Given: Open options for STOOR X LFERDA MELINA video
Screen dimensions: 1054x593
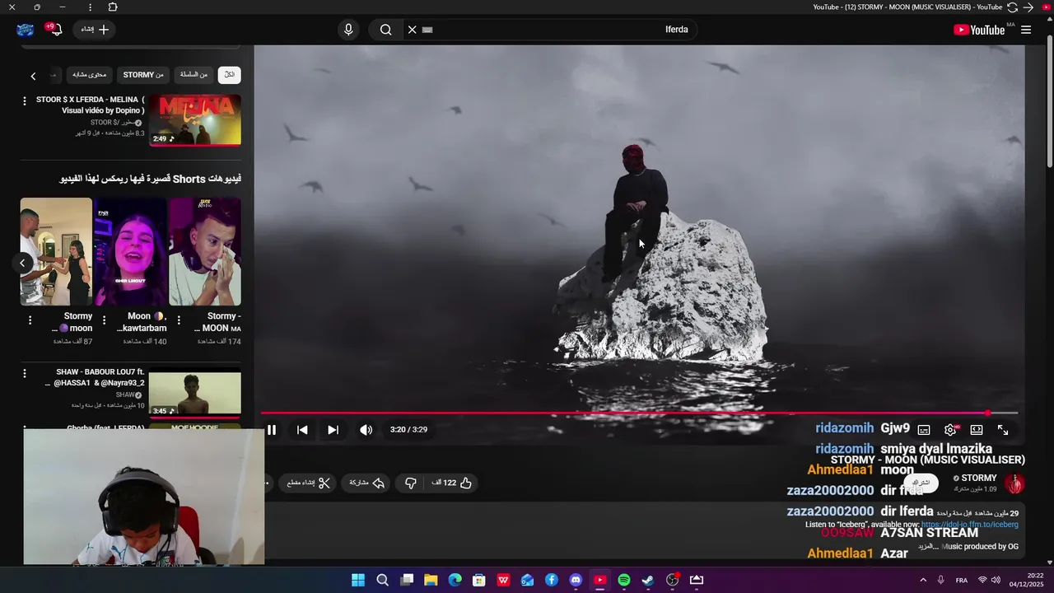Looking at the screenshot, I should pos(24,101).
